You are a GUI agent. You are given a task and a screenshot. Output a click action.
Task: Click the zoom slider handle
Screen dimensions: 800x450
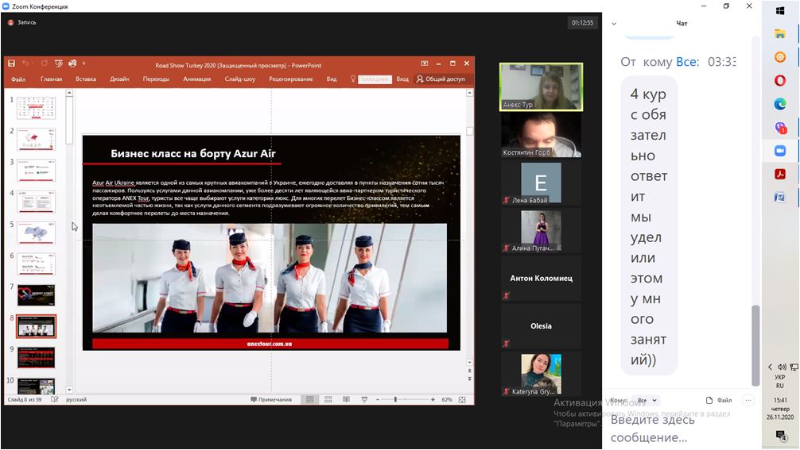coord(395,400)
